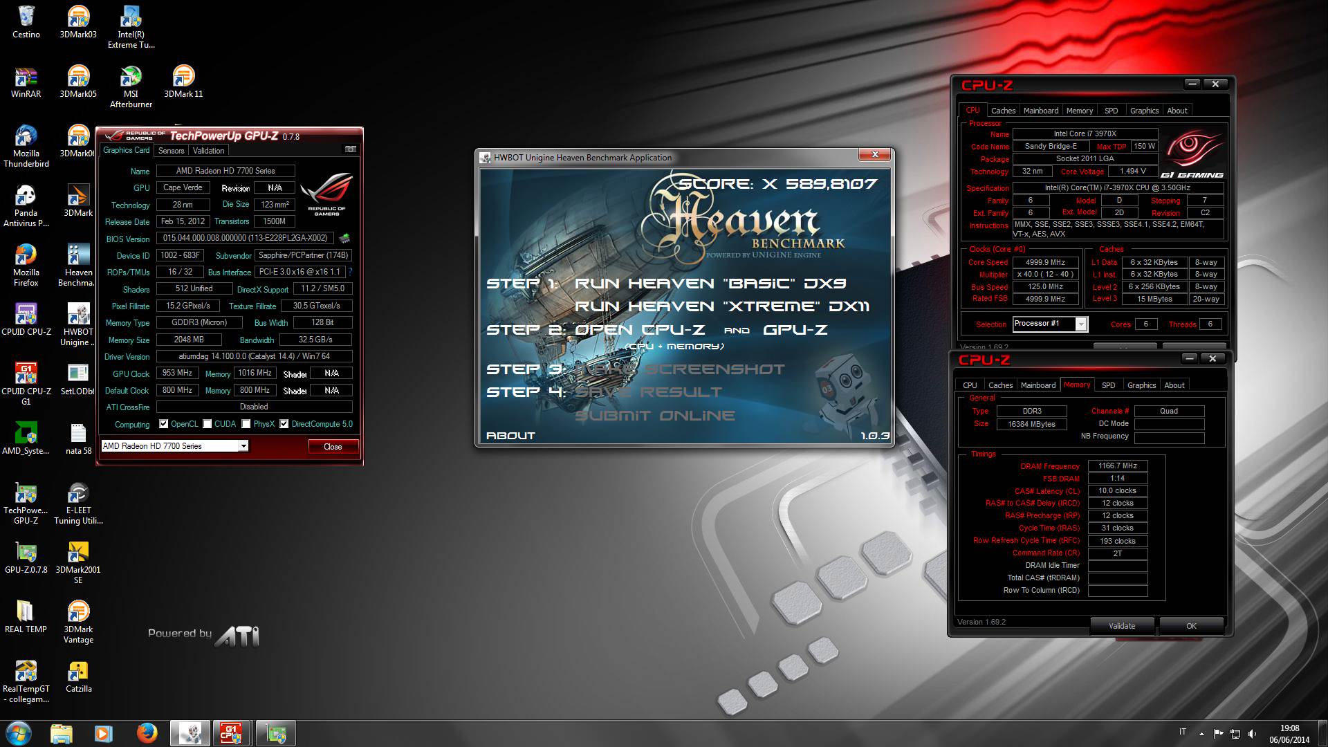
Task: Open the 3DMark Vantage desktop icon
Action: pyautogui.click(x=78, y=622)
